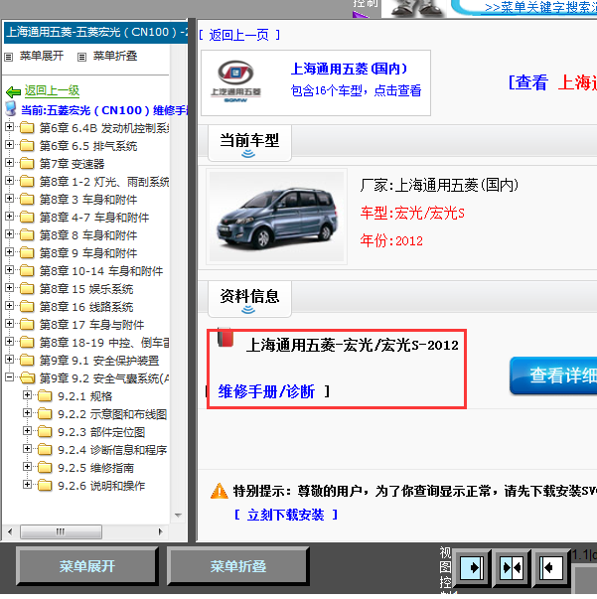This screenshot has width=597, height=599.
Task: Open the 资料信息 tab
Action: click(x=249, y=299)
